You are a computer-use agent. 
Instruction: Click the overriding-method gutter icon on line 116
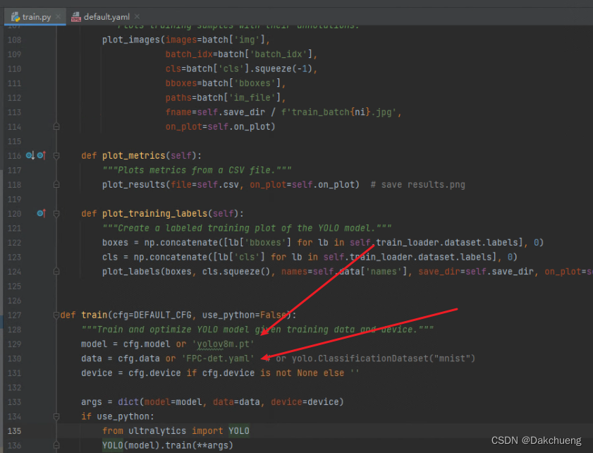(x=41, y=155)
